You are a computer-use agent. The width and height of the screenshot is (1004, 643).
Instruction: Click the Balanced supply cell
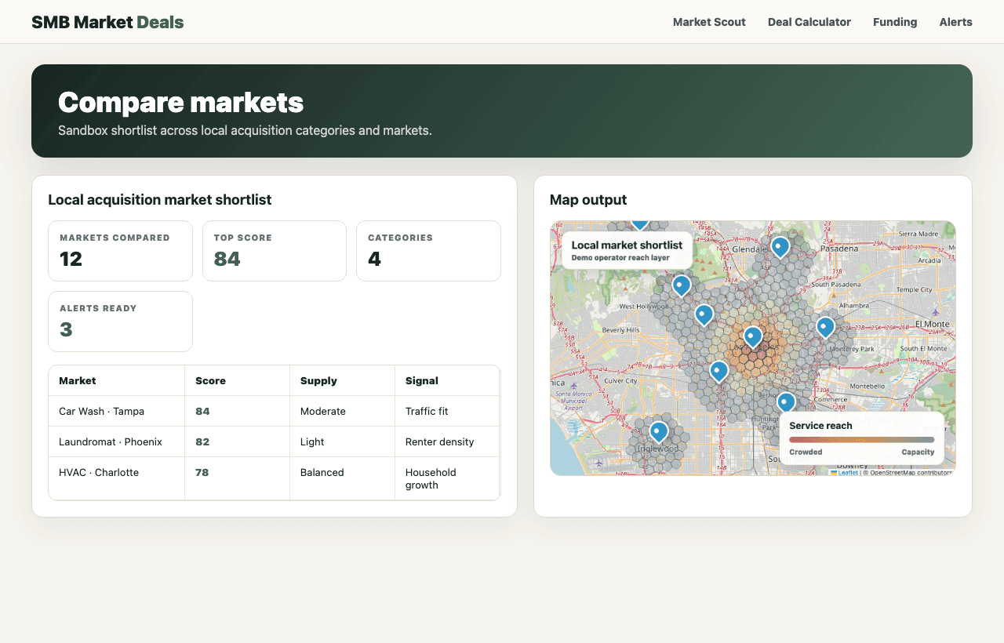(x=343, y=478)
